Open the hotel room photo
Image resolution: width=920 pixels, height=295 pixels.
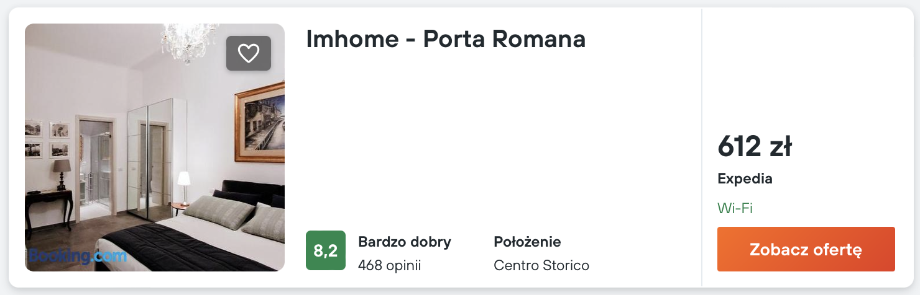click(x=154, y=147)
